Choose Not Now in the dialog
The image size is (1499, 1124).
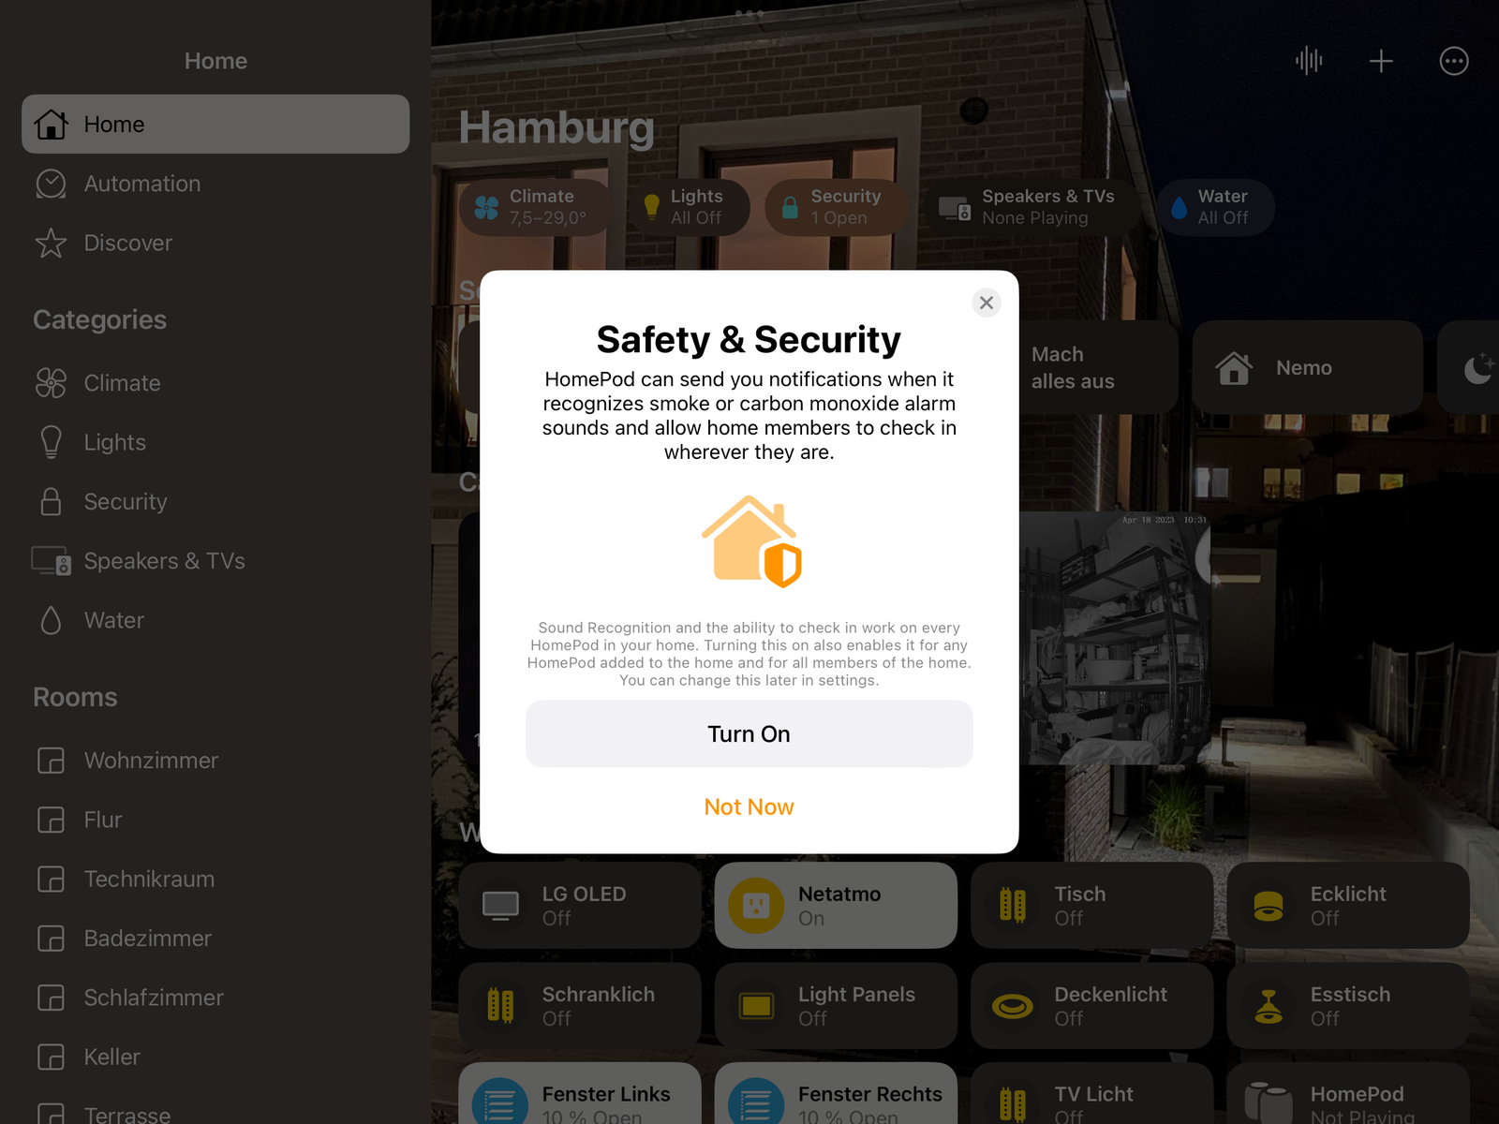[749, 806]
